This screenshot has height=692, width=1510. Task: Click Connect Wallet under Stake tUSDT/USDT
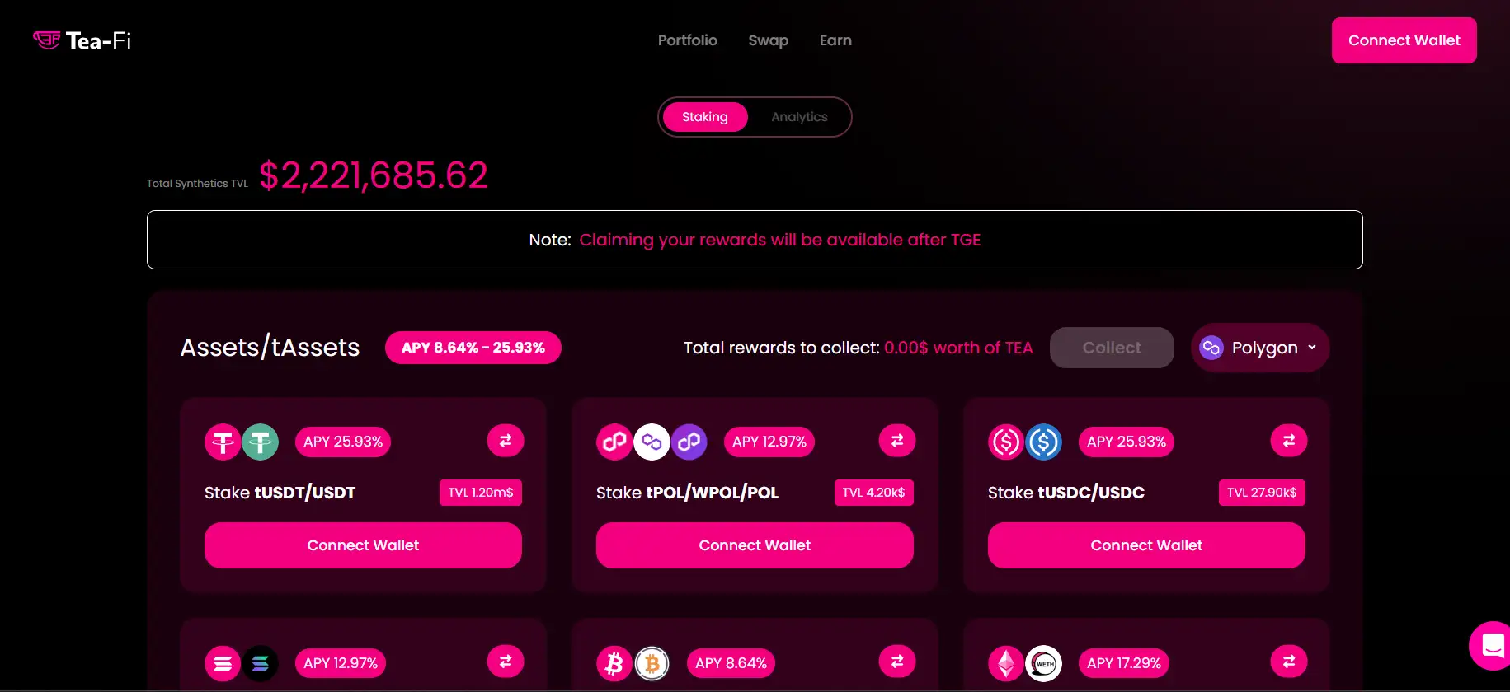pos(363,545)
